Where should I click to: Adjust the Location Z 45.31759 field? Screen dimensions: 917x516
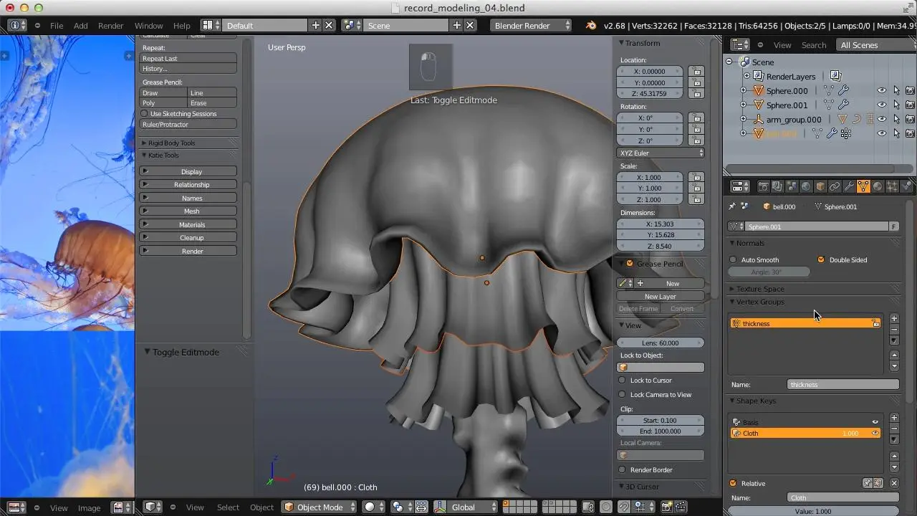point(650,94)
